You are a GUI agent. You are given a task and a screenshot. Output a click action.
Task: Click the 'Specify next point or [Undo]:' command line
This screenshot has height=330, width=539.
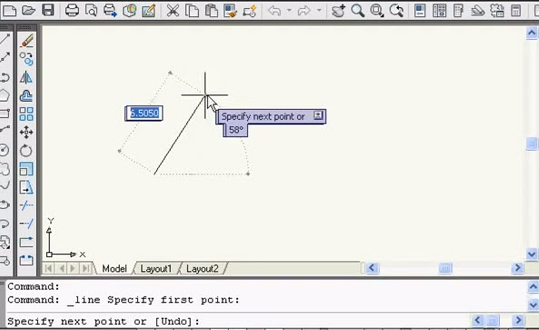pos(104,322)
